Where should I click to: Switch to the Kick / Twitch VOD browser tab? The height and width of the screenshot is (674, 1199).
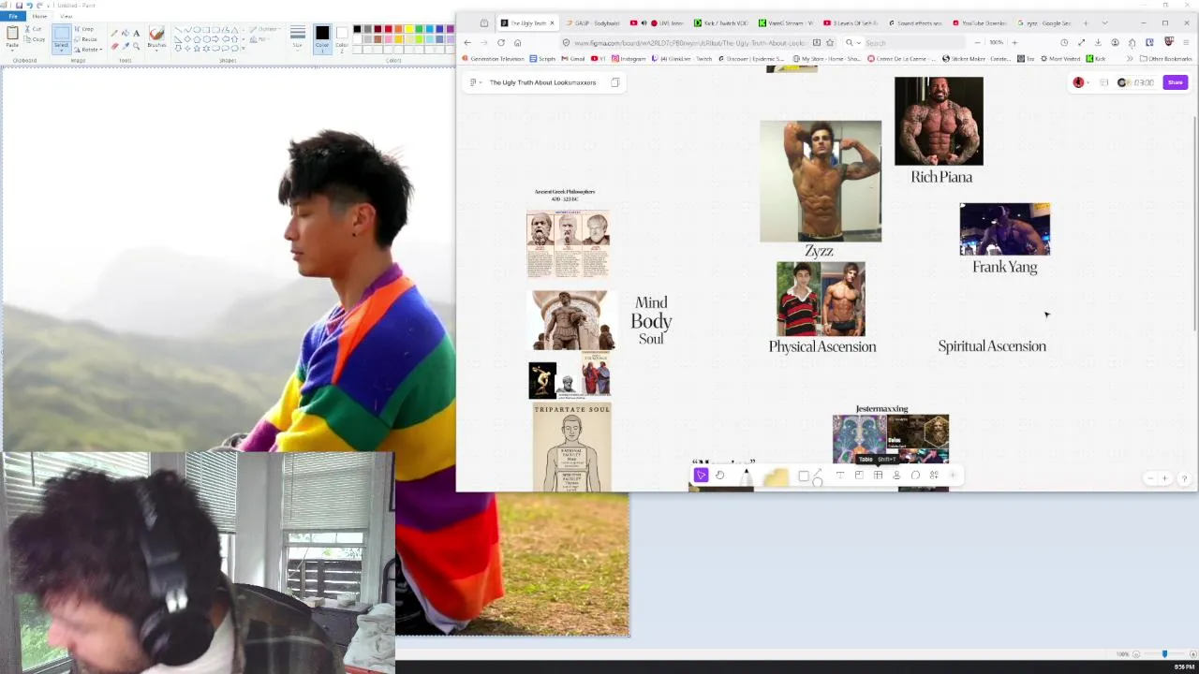[722, 22]
